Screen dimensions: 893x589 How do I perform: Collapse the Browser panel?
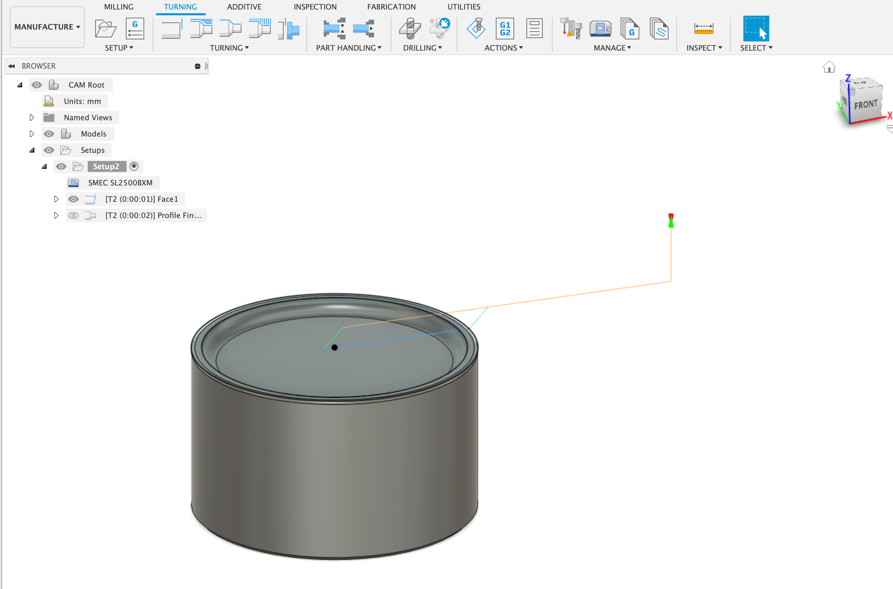[11, 66]
